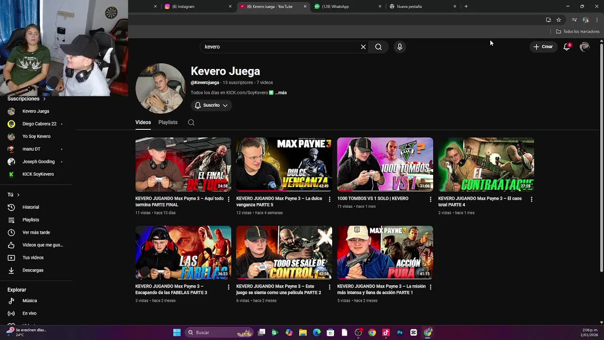604x340 pixels.
Task: Bookmark this page with the star
Action: point(559,20)
